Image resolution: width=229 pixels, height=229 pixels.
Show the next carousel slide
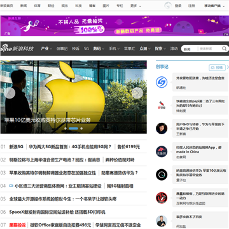(x=137, y=93)
